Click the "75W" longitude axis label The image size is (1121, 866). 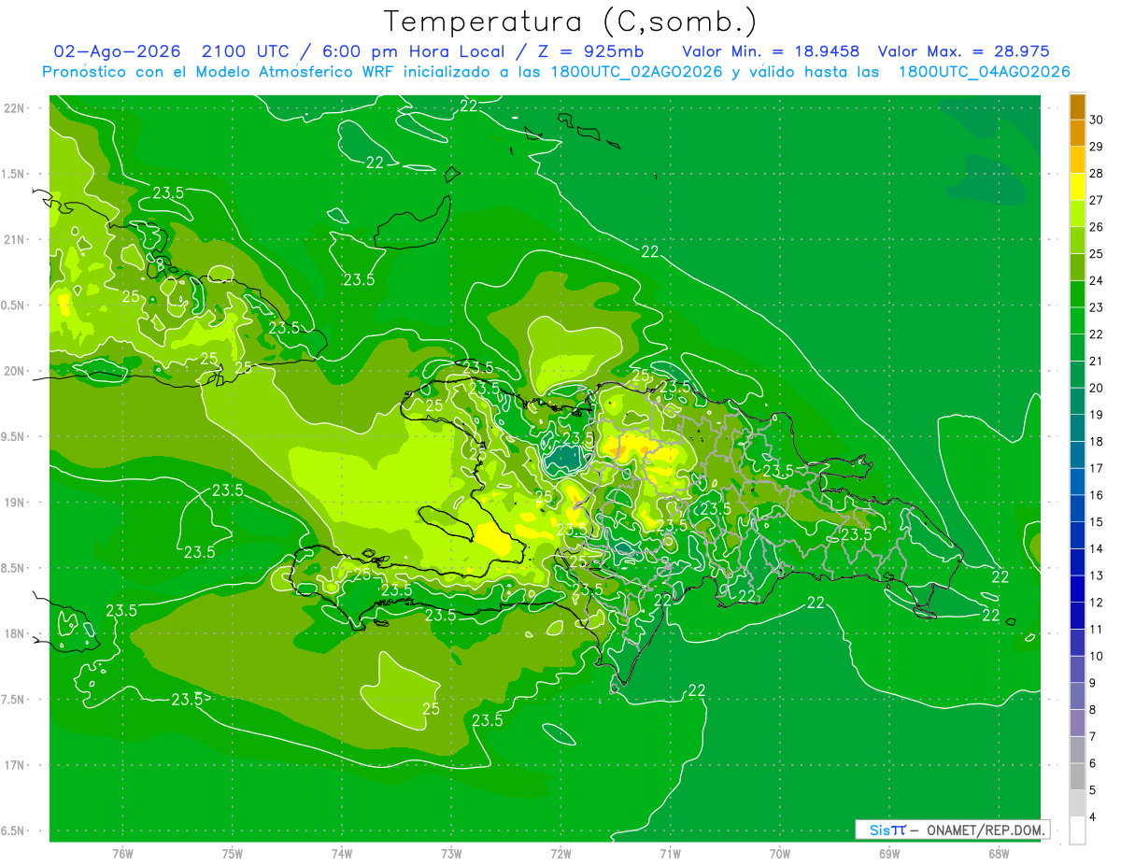pos(233,853)
